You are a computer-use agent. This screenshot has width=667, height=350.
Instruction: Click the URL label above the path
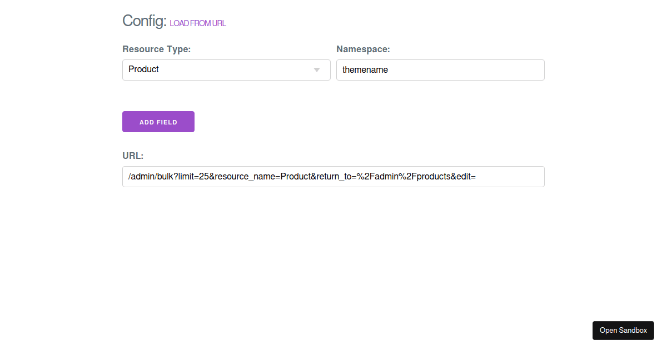coord(132,156)
